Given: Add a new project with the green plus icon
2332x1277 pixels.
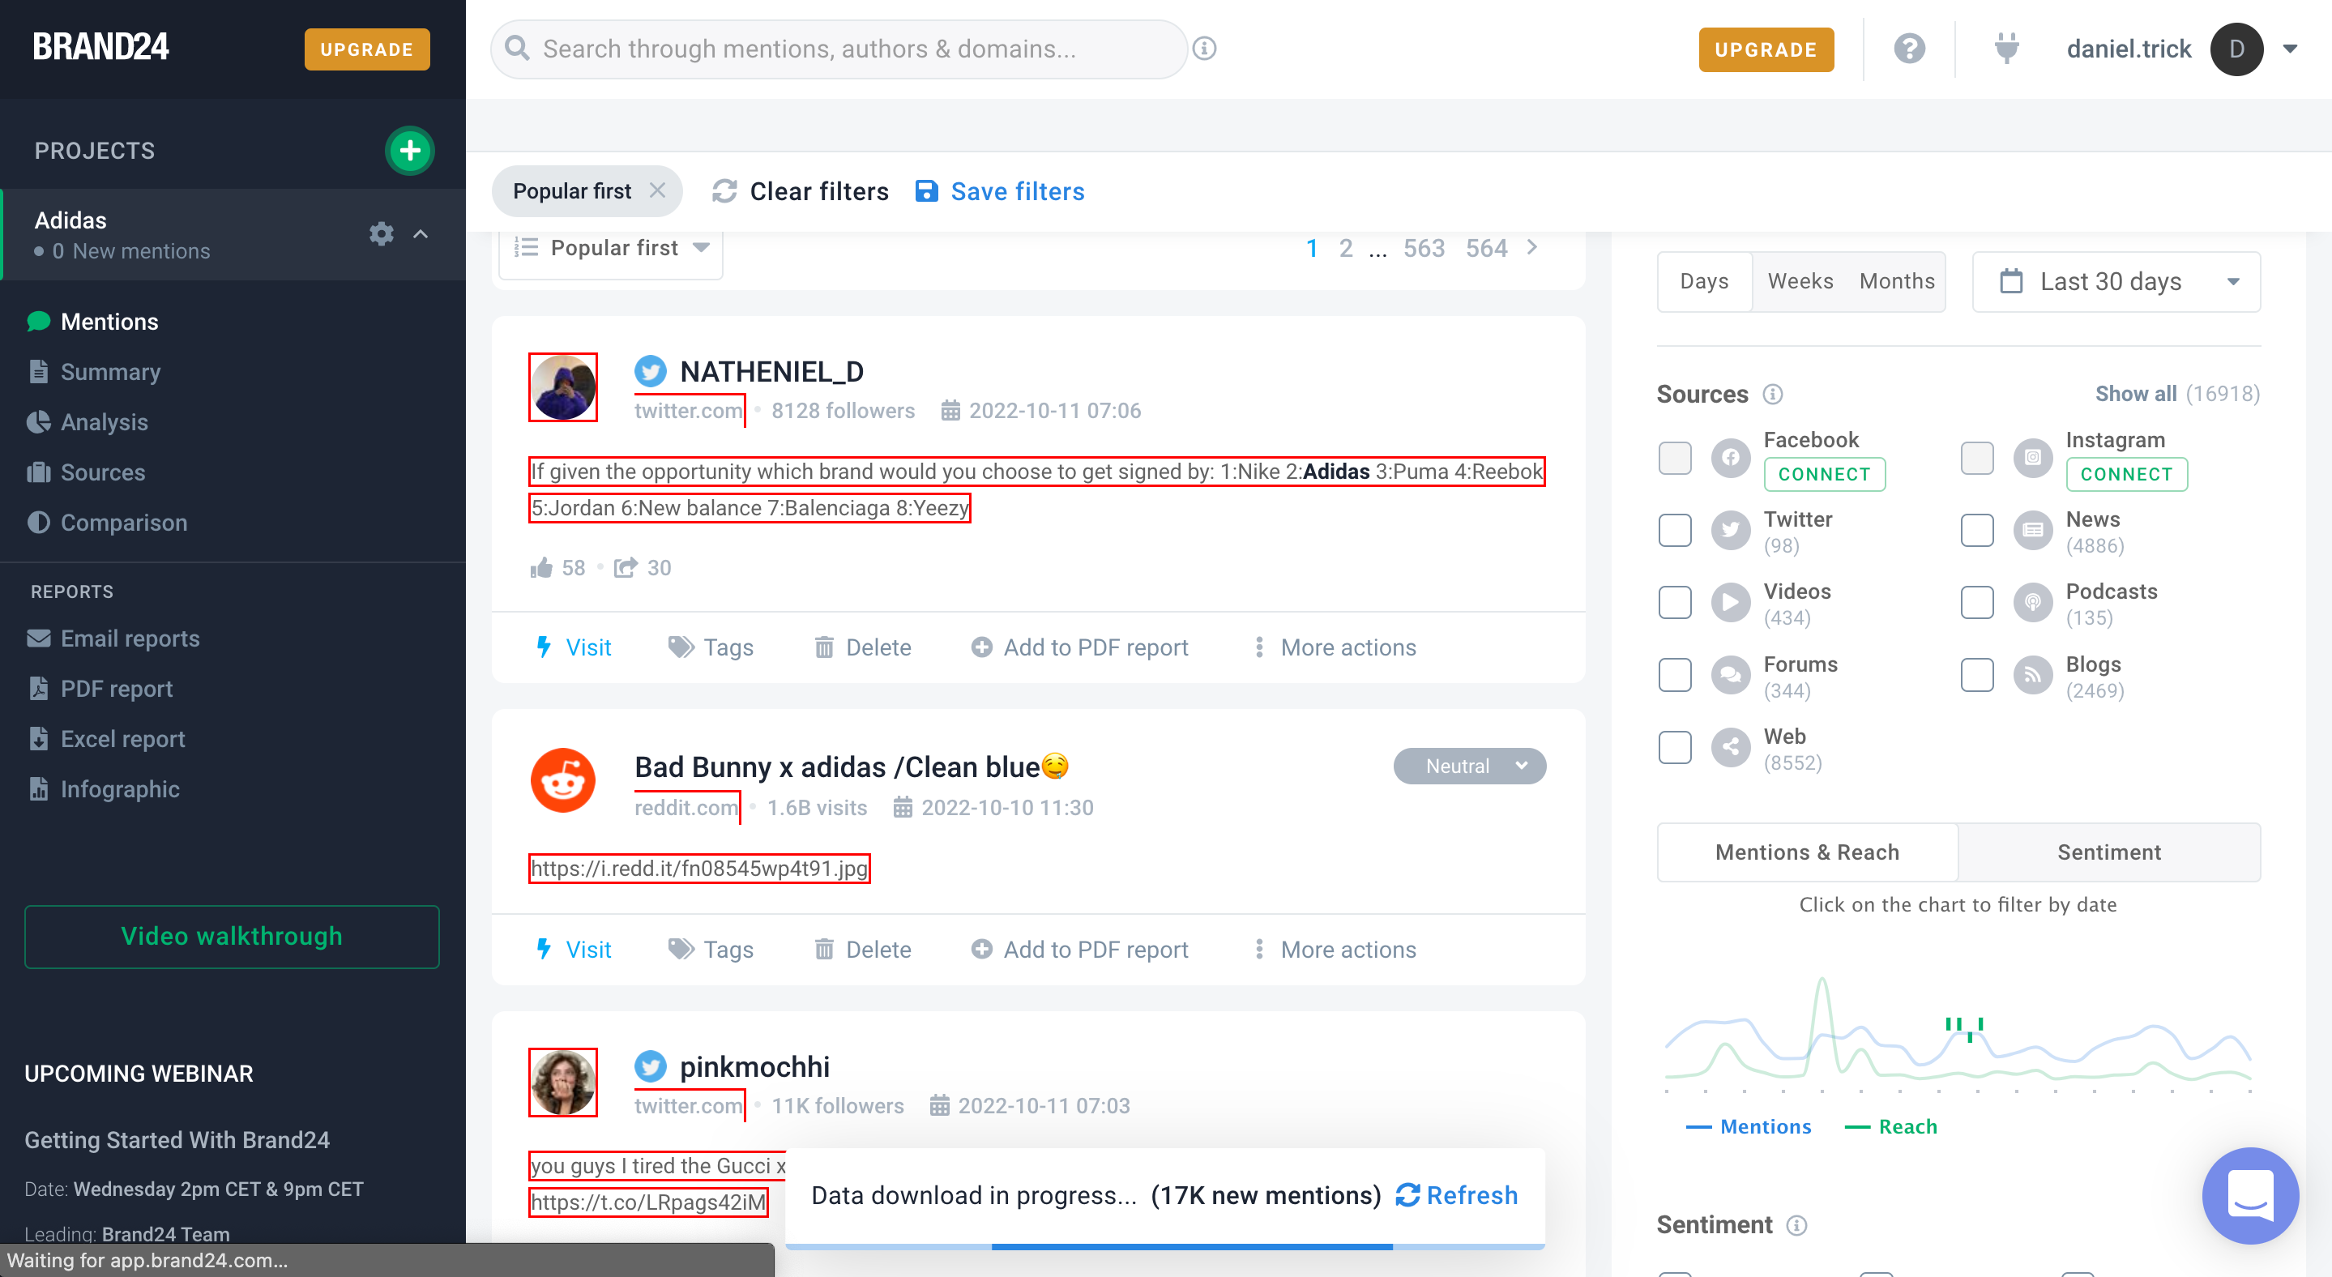Looking at the screenshot, I should coord(410,150).
